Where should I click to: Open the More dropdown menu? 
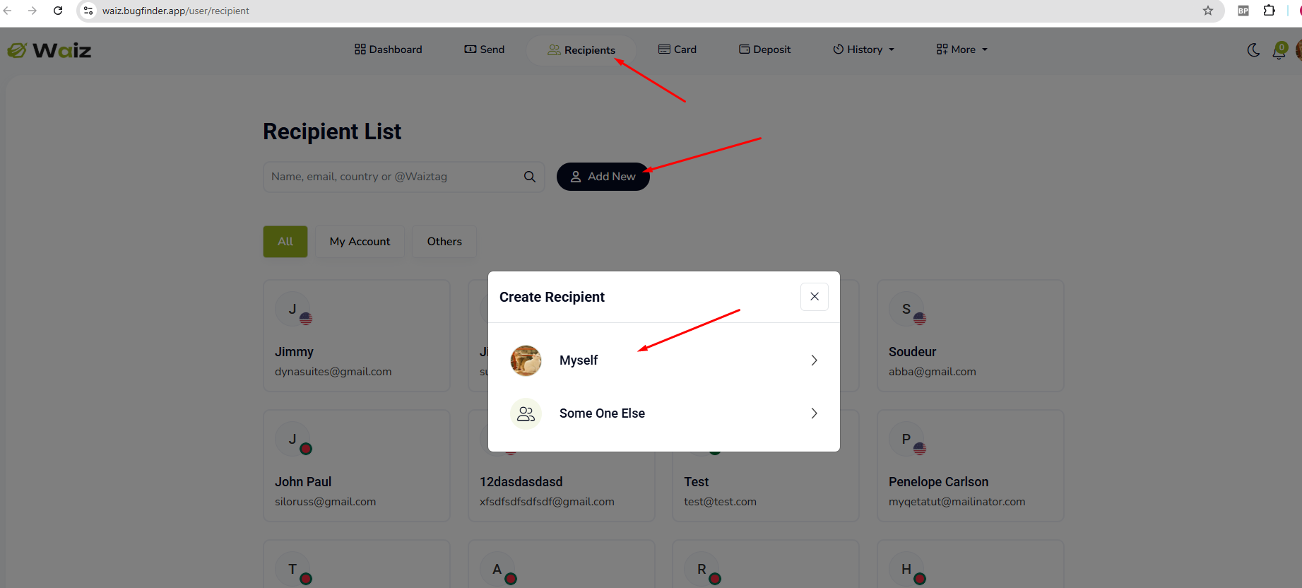coord(962,49)
